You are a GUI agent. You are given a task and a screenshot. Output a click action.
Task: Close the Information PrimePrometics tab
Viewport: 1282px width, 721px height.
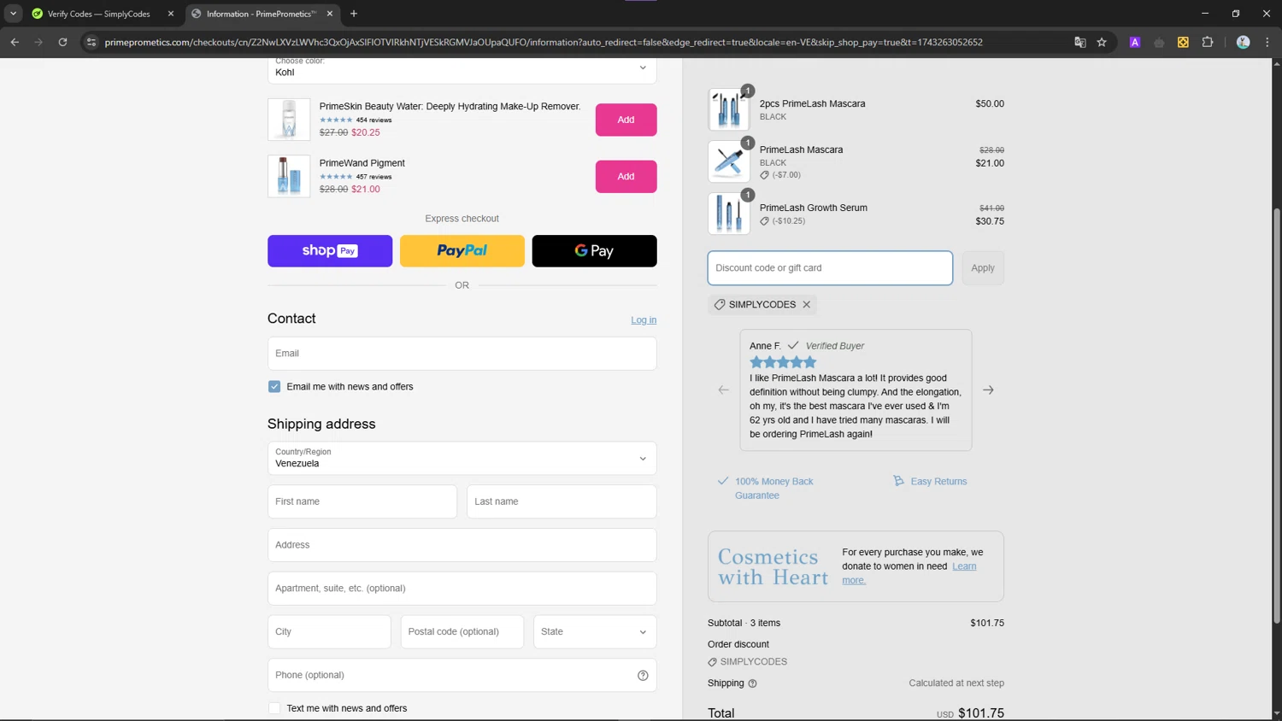click(x=330, y=14)
